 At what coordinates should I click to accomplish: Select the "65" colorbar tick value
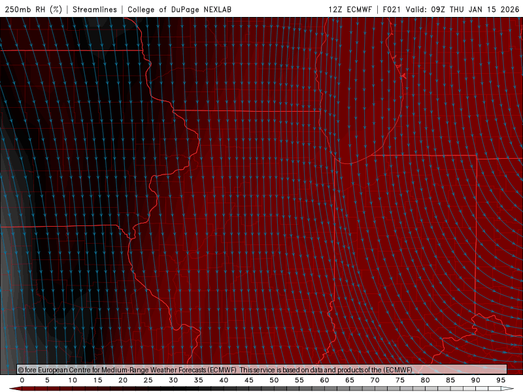tap(350, 380)
